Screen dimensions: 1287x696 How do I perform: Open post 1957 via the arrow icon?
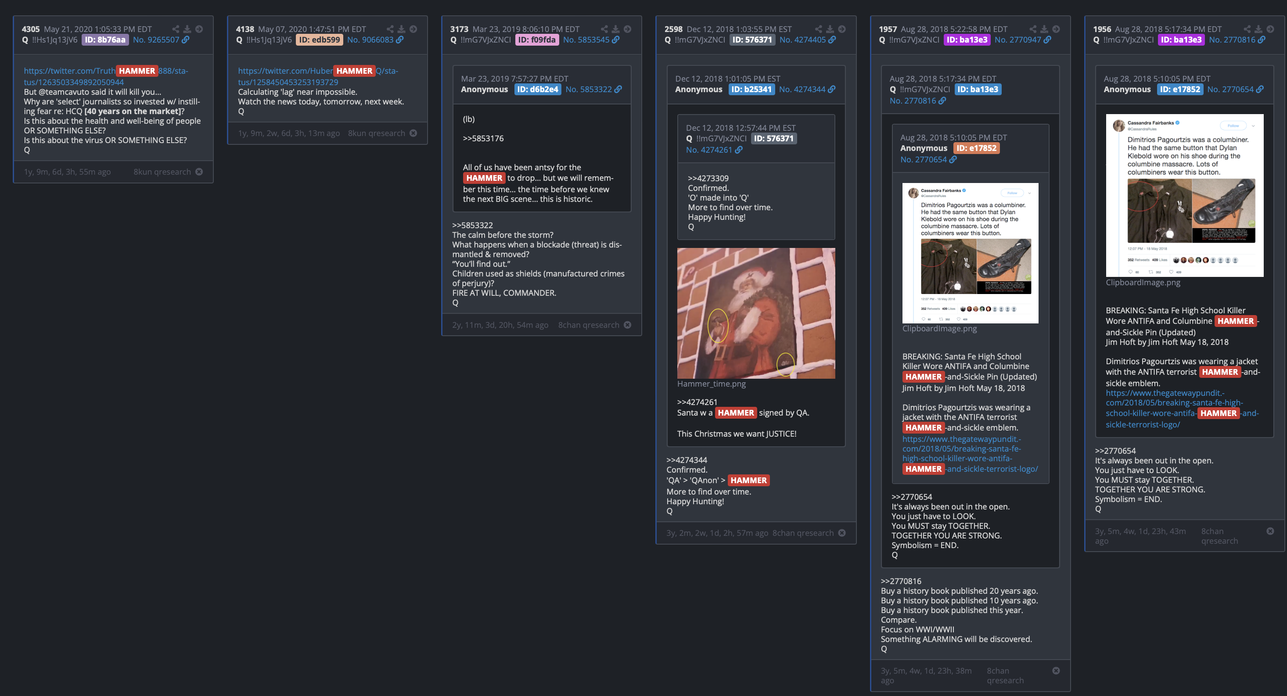pyautogui.click(x=1056, y=29)
